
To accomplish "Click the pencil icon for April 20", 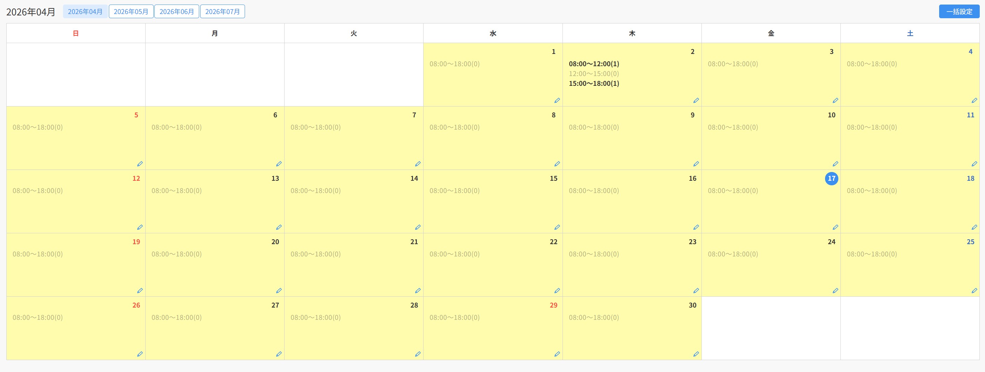I will click(279, 291).
